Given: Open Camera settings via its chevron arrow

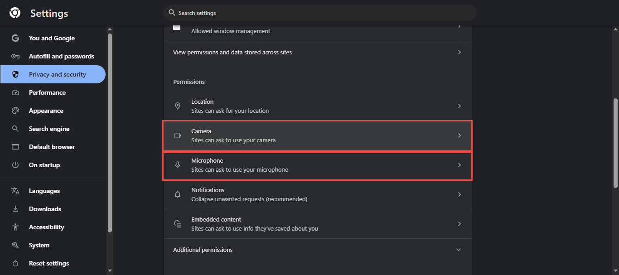Looking at the screenshot, I should pos(459,135).
